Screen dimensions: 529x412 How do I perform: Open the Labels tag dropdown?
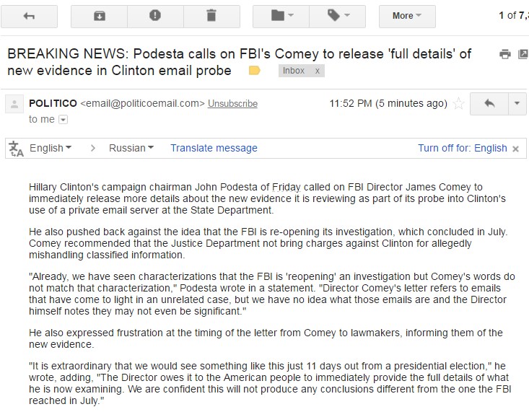tap(337, 16)
